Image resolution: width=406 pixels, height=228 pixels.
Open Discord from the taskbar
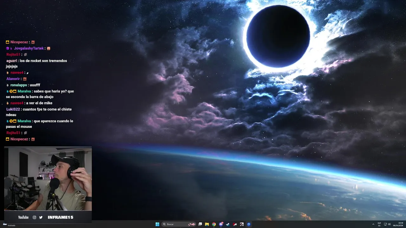(221, 224)
